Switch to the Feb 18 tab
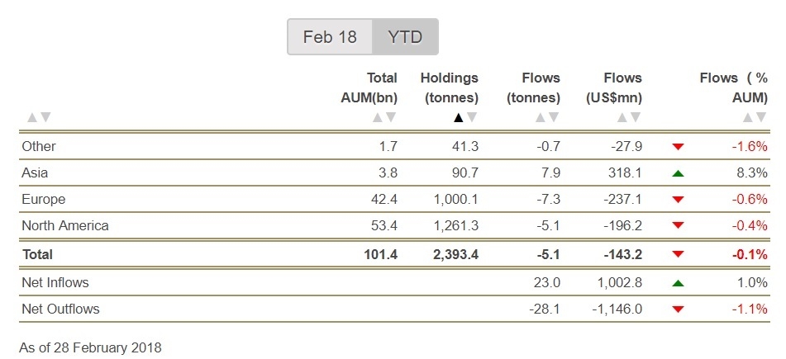This screenshot has height=359, width=786. tap(331, 37)
